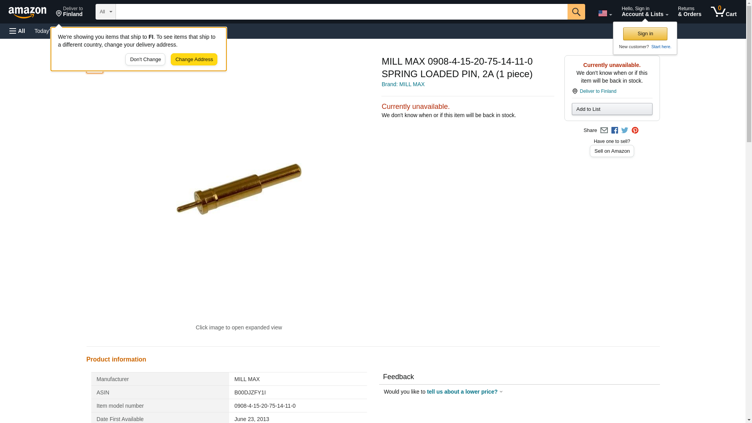
Task: Open the All hamburger menu
Action: (17, 31)
